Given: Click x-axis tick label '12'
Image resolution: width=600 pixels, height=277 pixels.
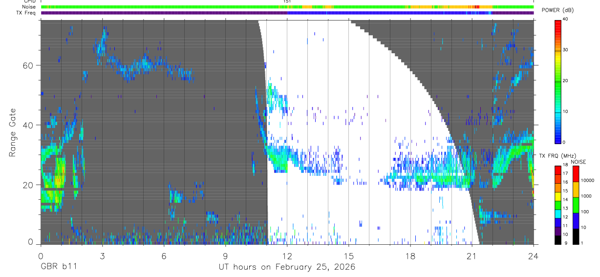Looking at the screenshot, I should pos(287,256).
